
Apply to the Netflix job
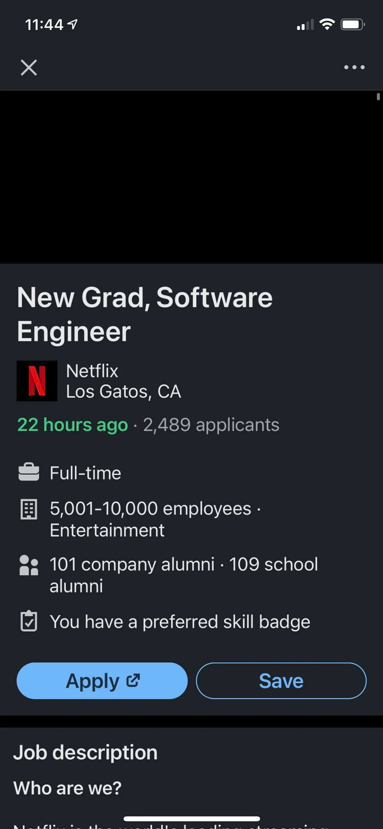pos(102,681)
